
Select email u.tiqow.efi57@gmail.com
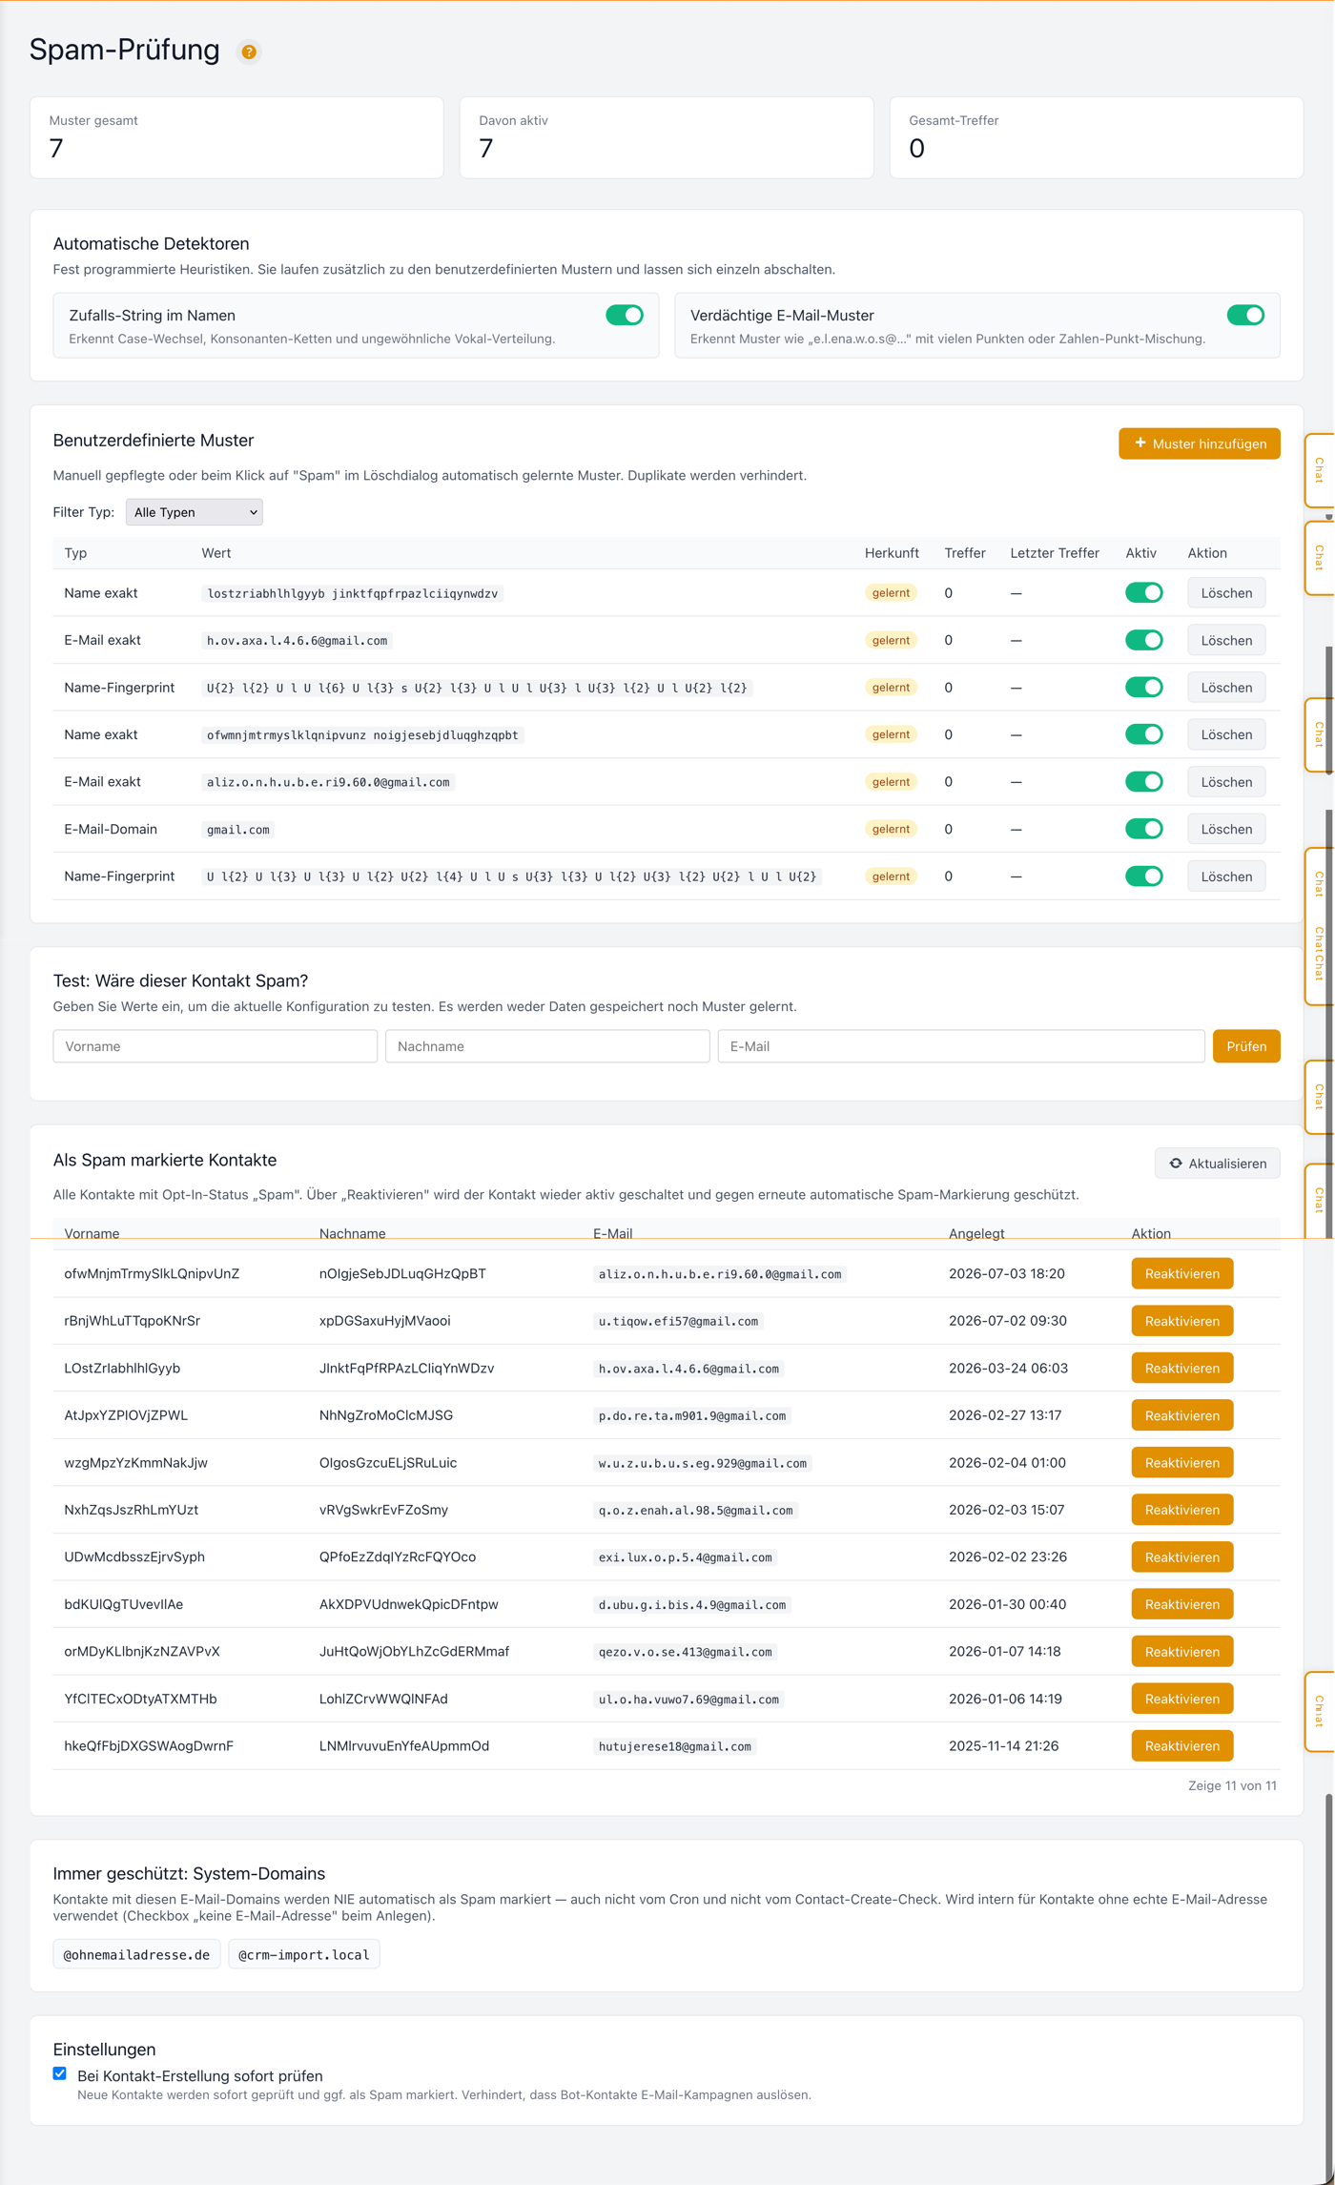pyautogui.click(x=678, y=1321)
